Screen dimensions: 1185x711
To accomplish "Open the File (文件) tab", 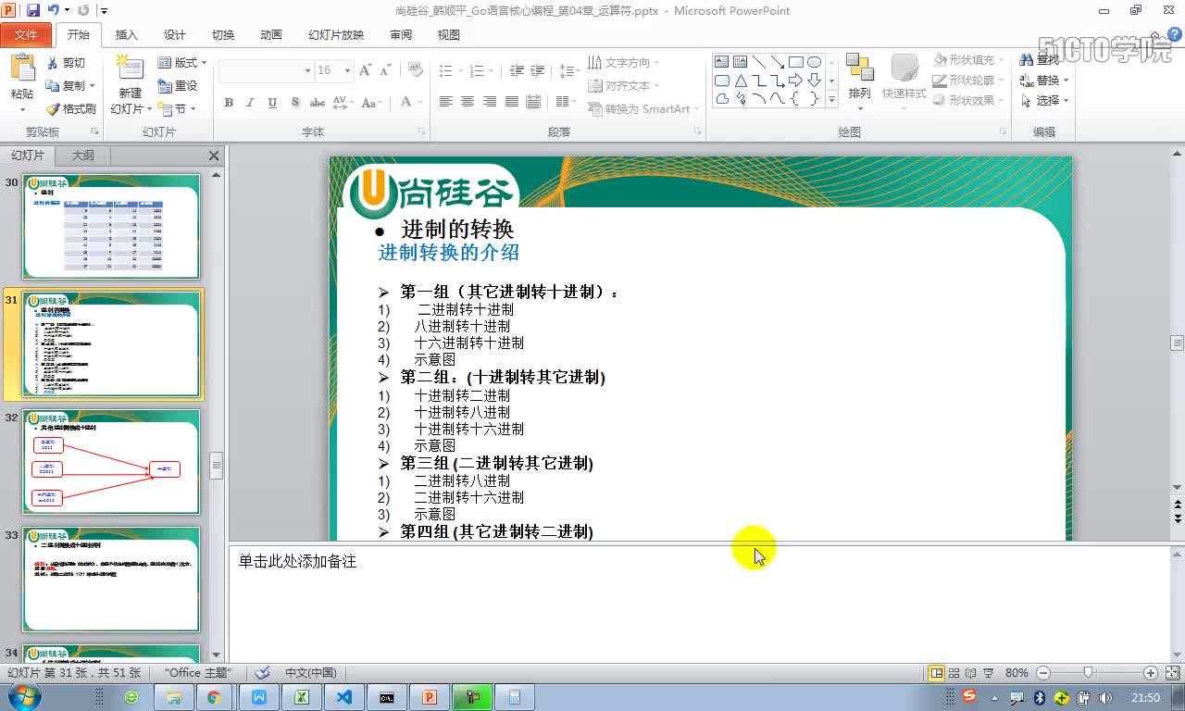I will click(x=26, y=35).
